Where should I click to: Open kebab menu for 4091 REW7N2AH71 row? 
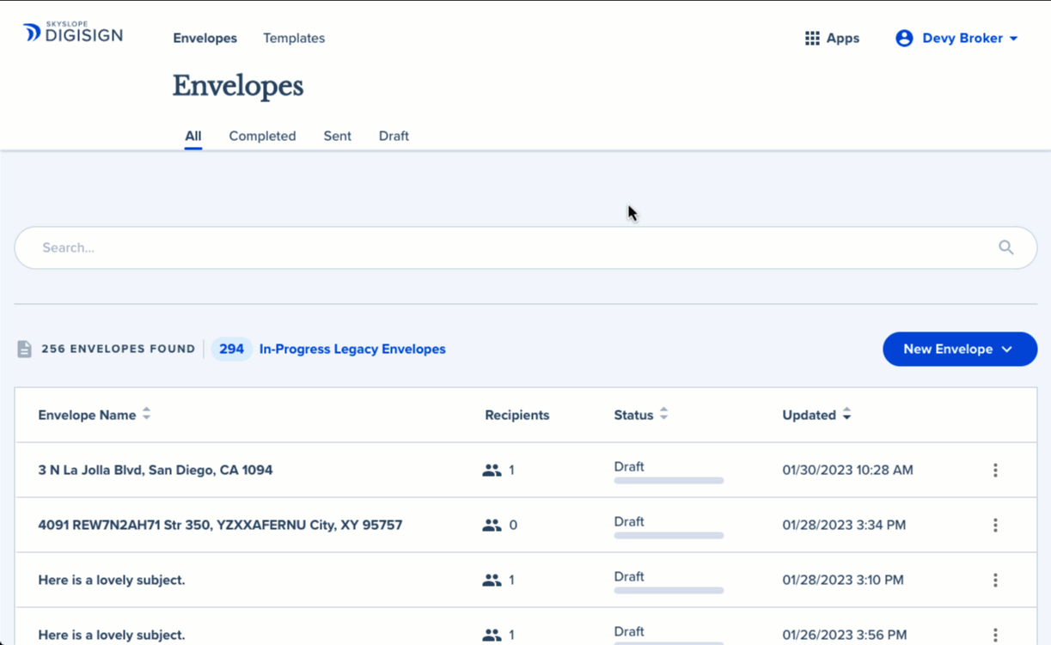[995, 525]
